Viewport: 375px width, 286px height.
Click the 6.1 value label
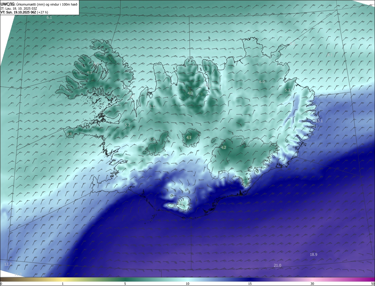pos(49,18)
